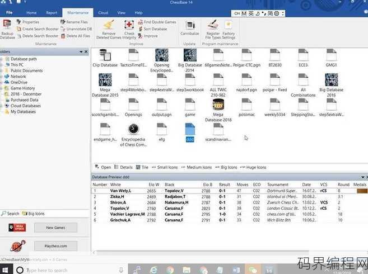Select the ddd database file

coord(190,133)
